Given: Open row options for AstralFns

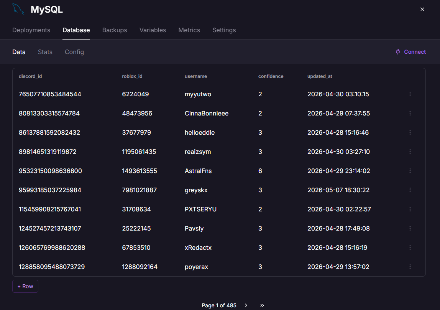Looking at the screenshot, I should click(x=410, y=171).
